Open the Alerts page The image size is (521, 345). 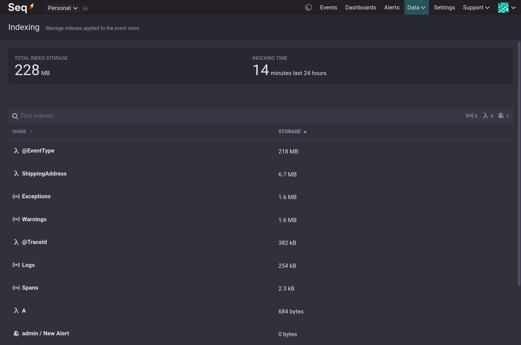pyautogui.click(x=391, y=7)
